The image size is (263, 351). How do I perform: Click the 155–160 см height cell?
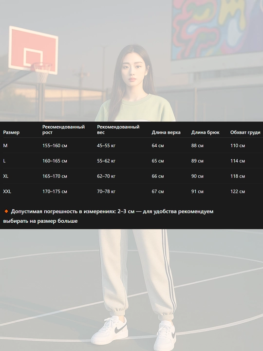pos(55,145)
